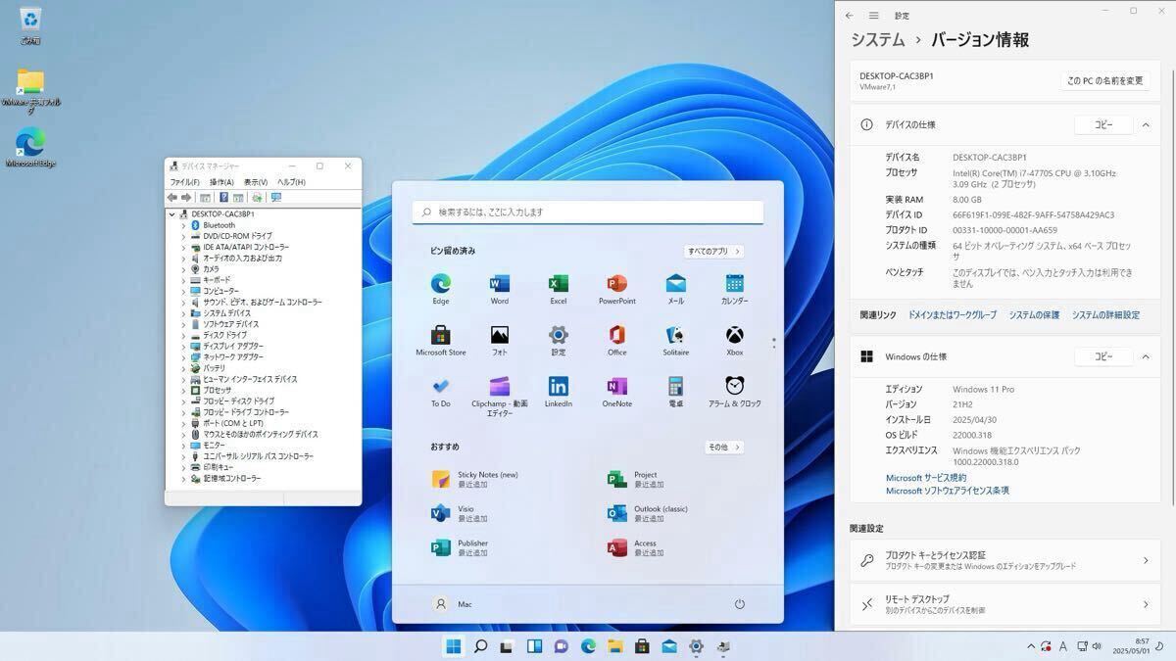
Task: Open the Mac user account menu
Action: tap(454, 604)
